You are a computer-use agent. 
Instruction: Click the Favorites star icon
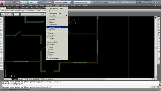146,2
